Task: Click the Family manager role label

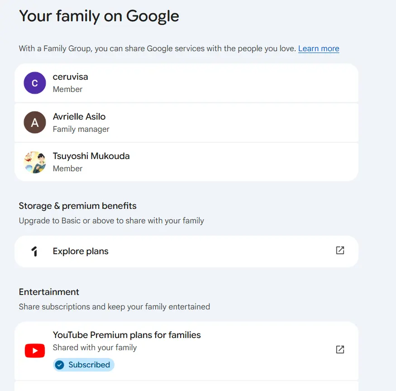Action: [x=81, y=129]
